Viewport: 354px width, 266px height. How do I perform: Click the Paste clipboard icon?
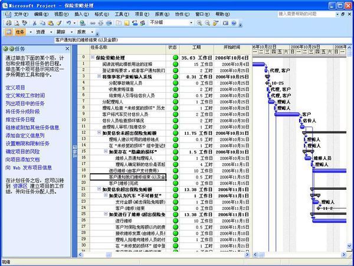51,23
